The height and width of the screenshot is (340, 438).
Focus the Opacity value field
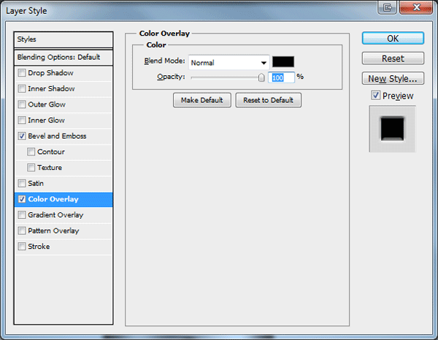pyautogui.click(x=281, y=77)
